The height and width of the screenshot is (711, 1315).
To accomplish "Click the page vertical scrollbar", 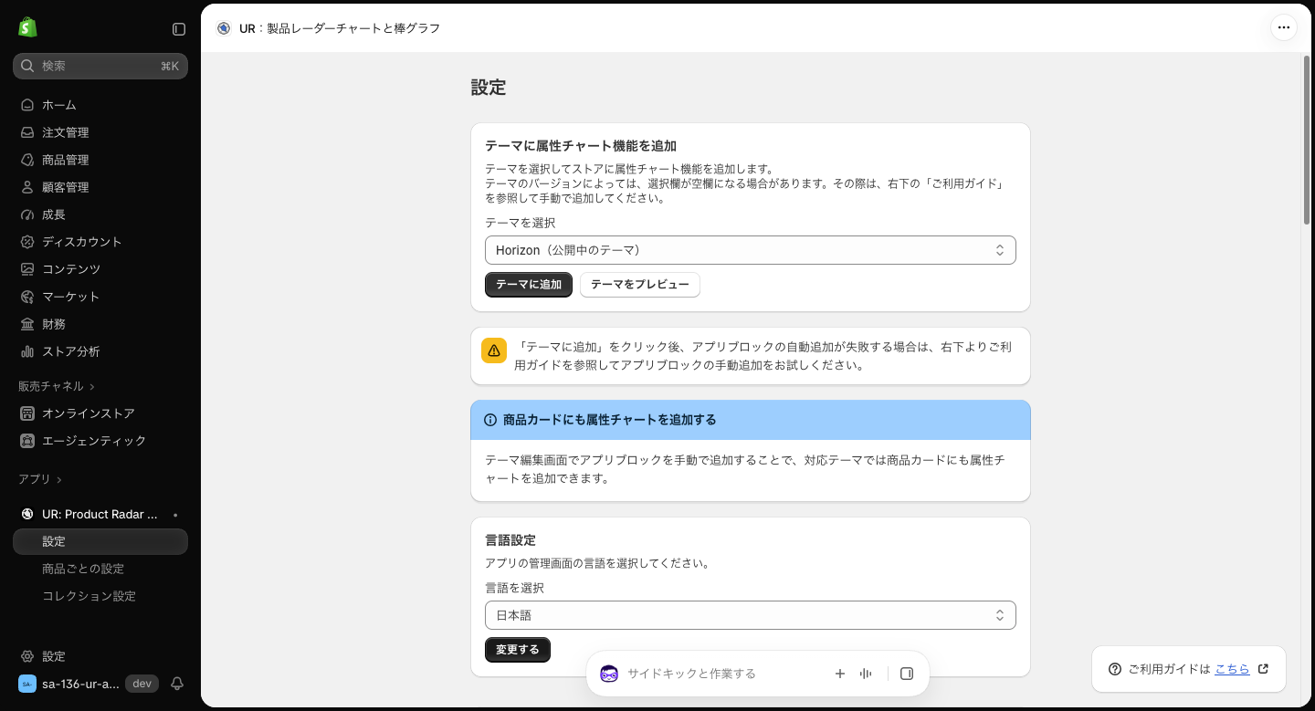I will pos(1307,140).
